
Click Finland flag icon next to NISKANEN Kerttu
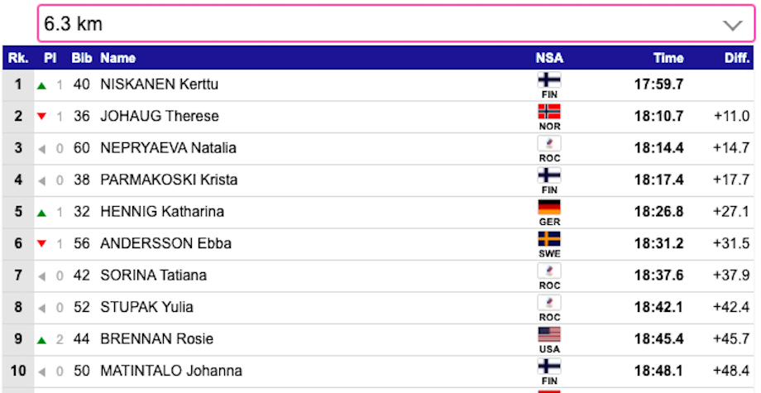click(549, 79)
